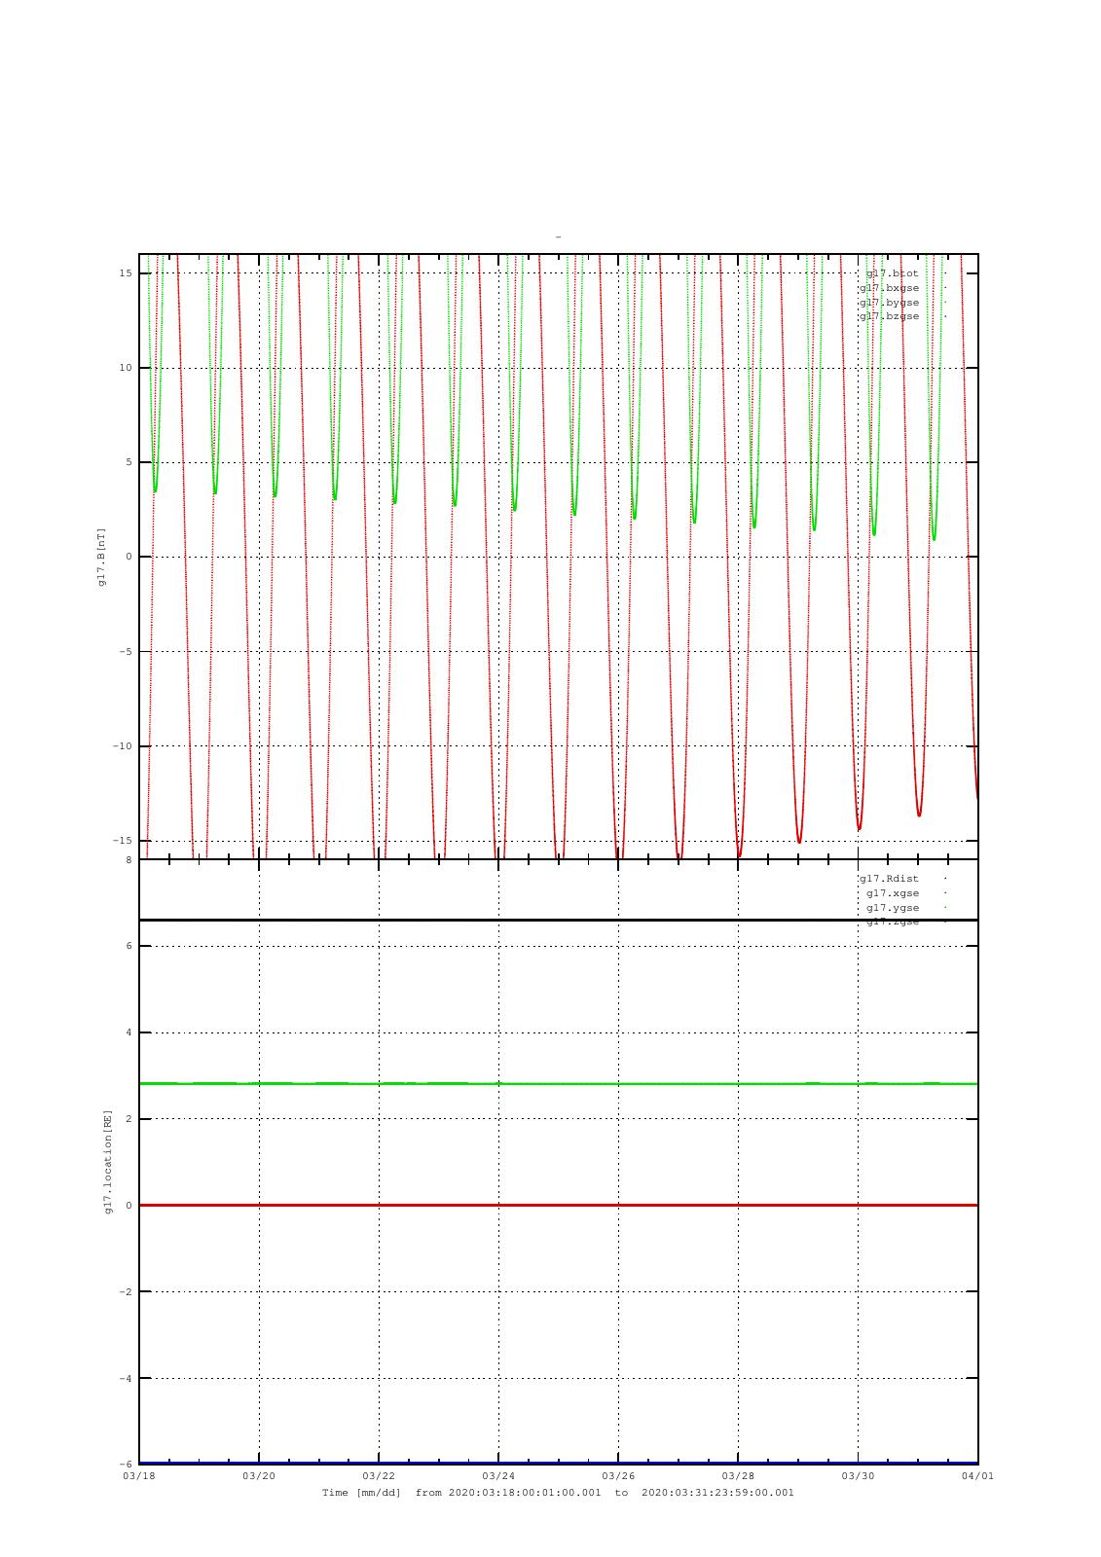Click the 2 tick on the location axis
Image resolution: width=1101 pixels, height=1557 pixels.
tap(128, 1119)
